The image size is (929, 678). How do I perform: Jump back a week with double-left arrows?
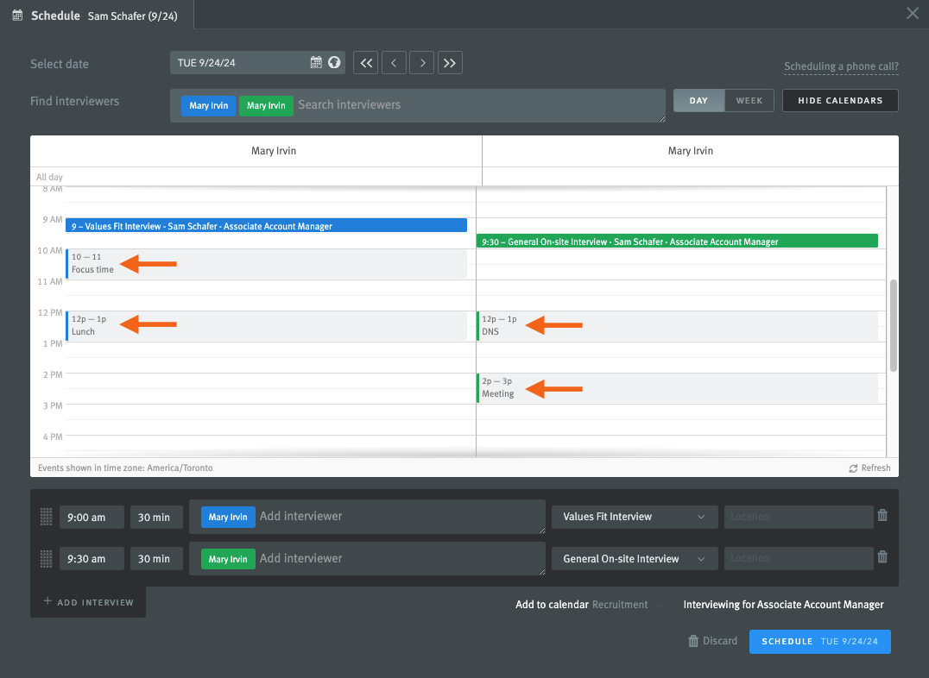pos(366,62)
